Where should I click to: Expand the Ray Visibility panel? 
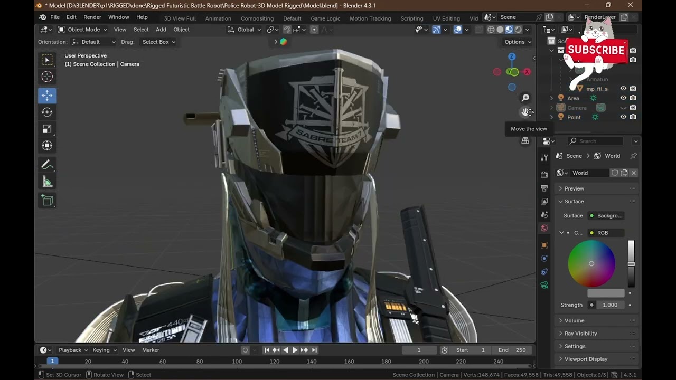[x=597, y=334]
